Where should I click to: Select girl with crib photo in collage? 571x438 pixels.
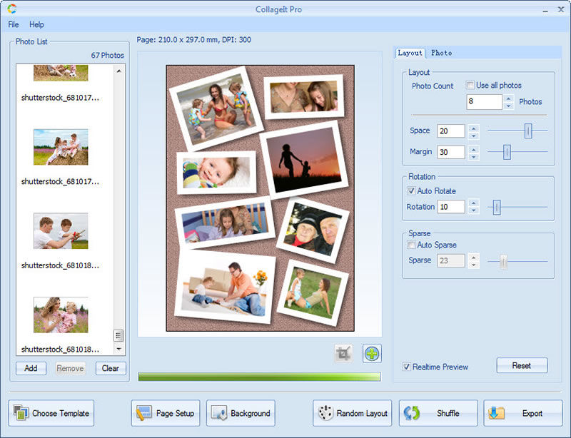[225, 223]
